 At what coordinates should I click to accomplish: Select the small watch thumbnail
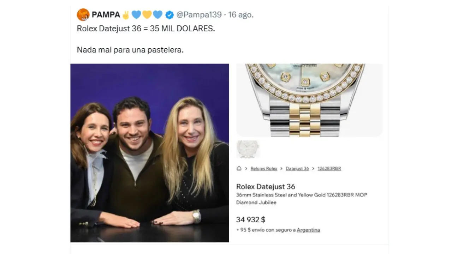coord(248,149)
